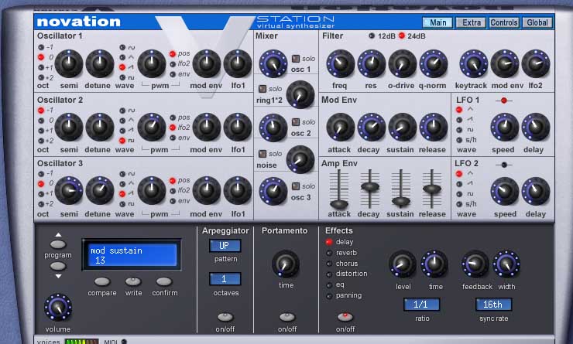The image size is (573, 344).
Task: Click the Mod Env sustain knob
Action: click(x=403, y=127)
